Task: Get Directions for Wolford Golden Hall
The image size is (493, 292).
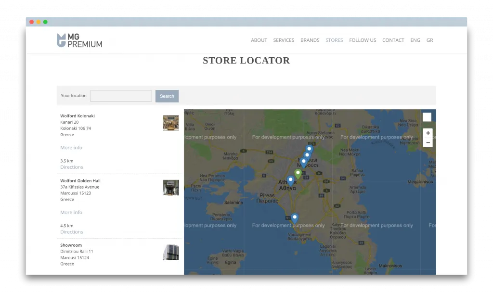Action: (71, 231)
